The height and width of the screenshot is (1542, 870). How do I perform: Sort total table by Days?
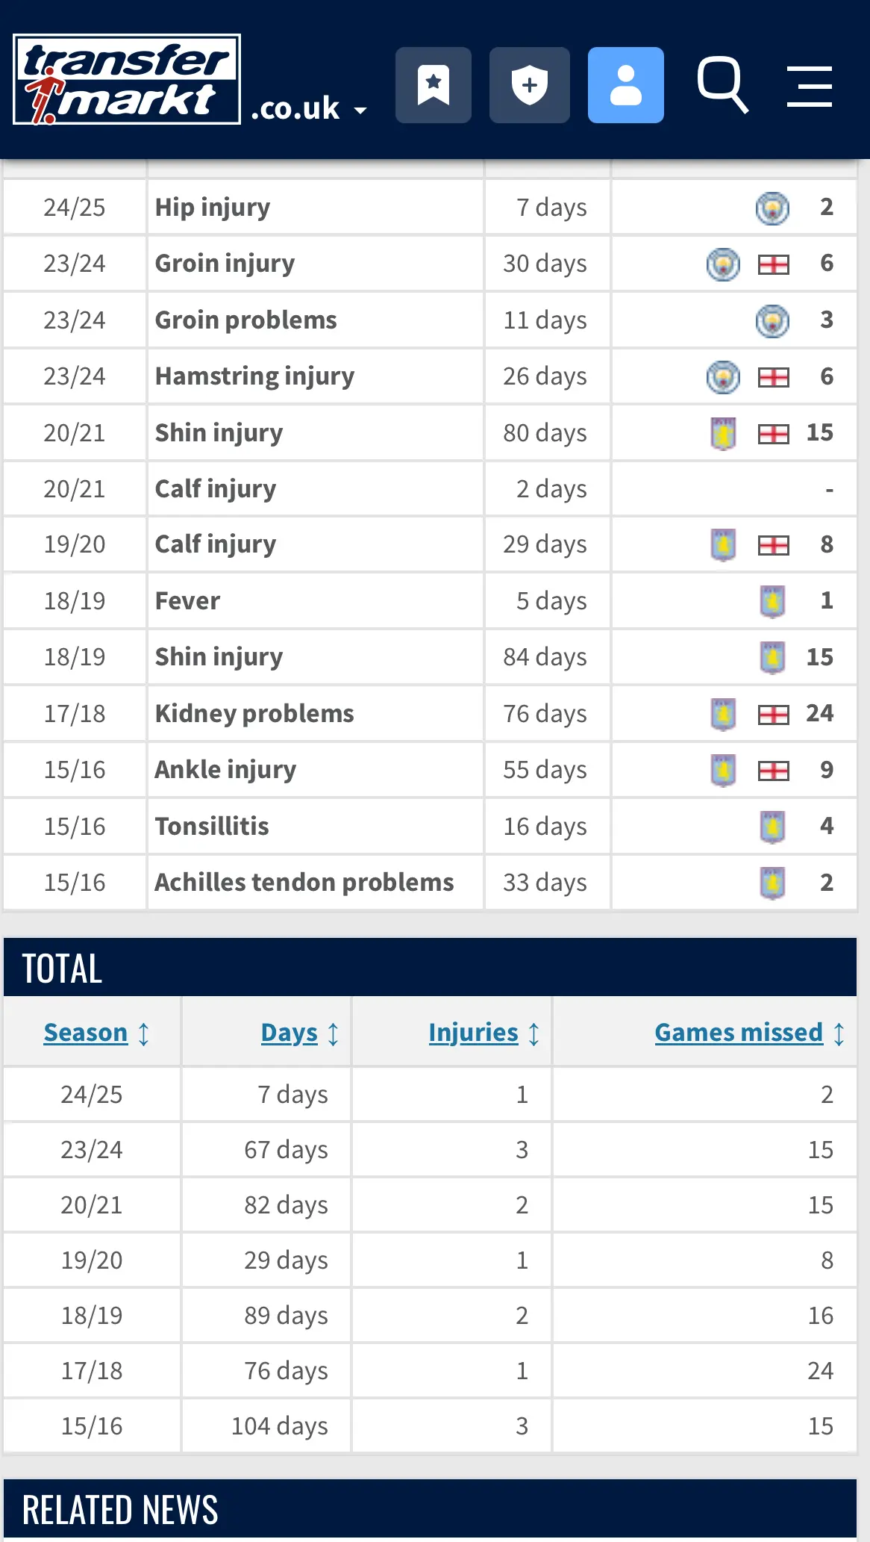(290, 1033)
